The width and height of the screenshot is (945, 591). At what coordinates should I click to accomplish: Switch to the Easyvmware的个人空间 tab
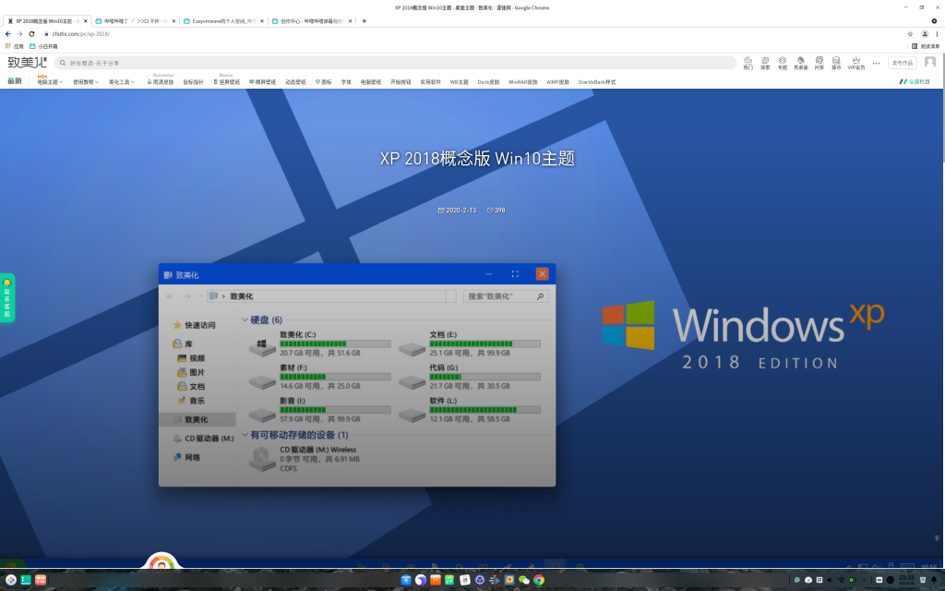(x=223, y=21)
